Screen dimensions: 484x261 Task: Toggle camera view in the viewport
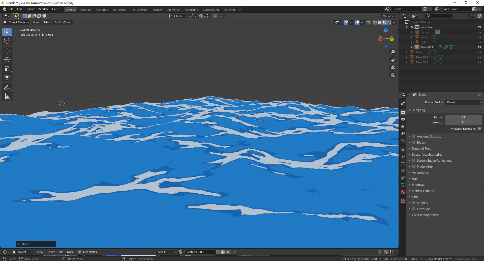tap(393, 67)
